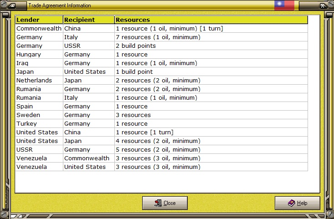
Task: Close window with title bar X button
Action: (323, 6)
